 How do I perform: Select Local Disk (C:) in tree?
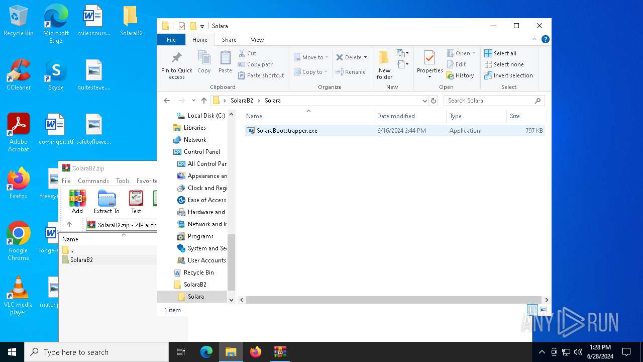point(201,116)
